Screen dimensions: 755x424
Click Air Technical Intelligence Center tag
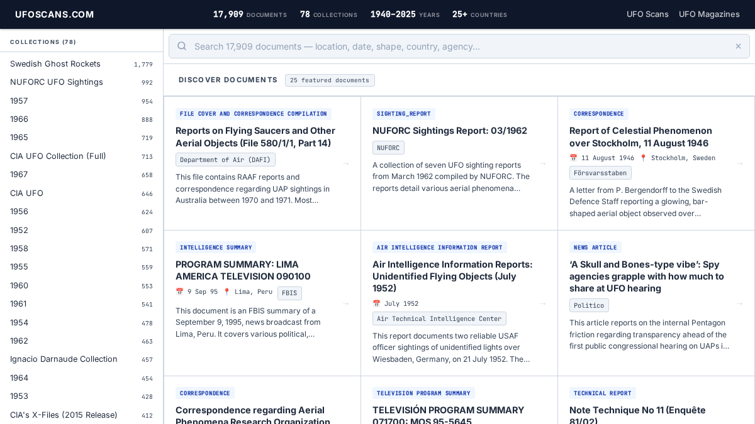[439, 318]
